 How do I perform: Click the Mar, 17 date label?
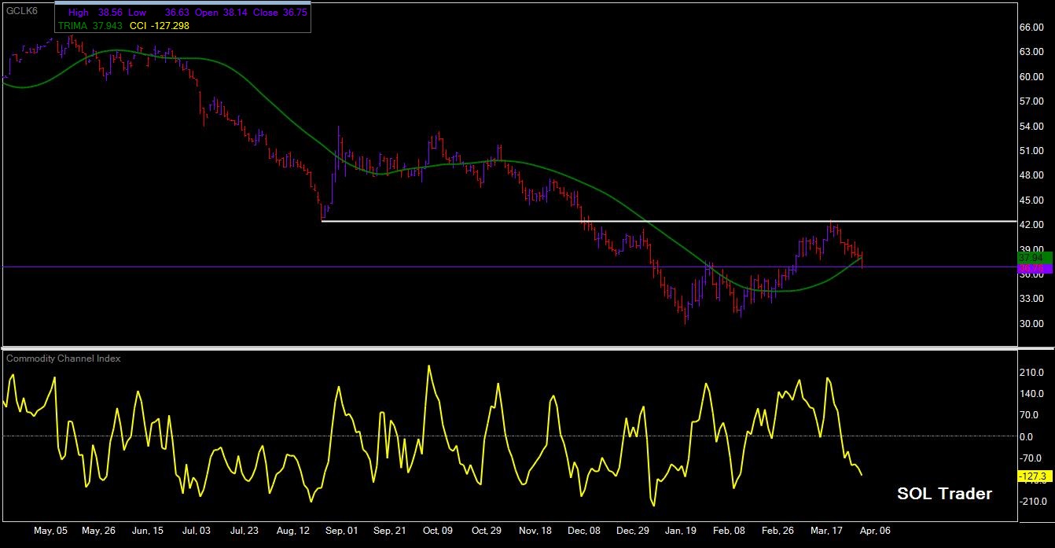[x=826, y=531]
